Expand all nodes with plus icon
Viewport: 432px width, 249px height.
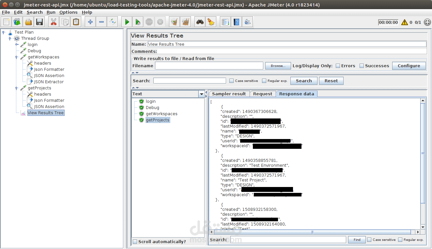click(90, 22)
